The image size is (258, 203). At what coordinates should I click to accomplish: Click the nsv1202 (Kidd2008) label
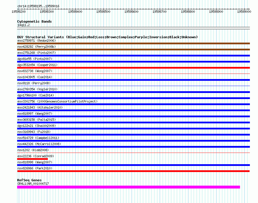tap(33, 150)
